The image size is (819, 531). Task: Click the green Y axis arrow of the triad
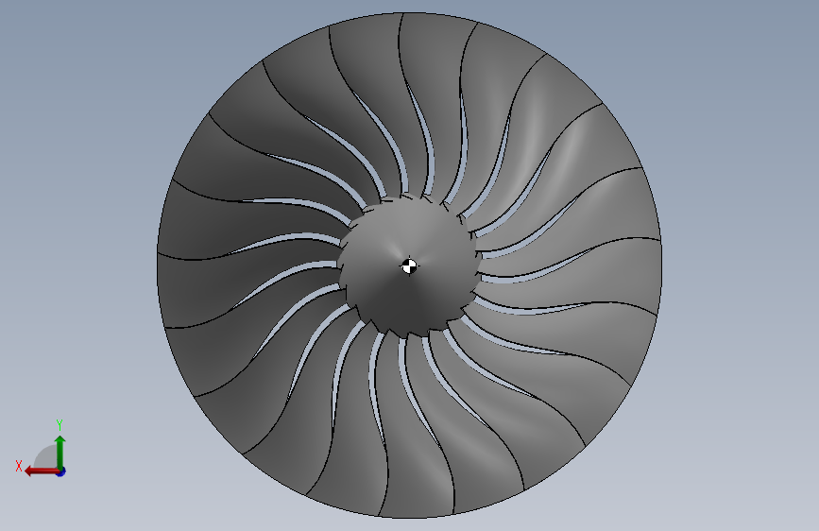click(x=60, y=452)
